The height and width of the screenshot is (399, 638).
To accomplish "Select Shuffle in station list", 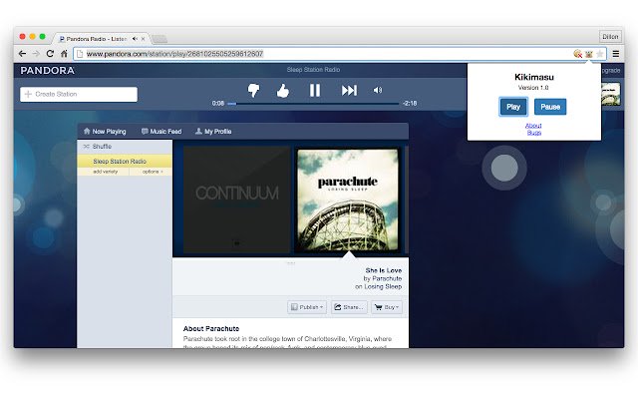I will [x=125, y=147].
